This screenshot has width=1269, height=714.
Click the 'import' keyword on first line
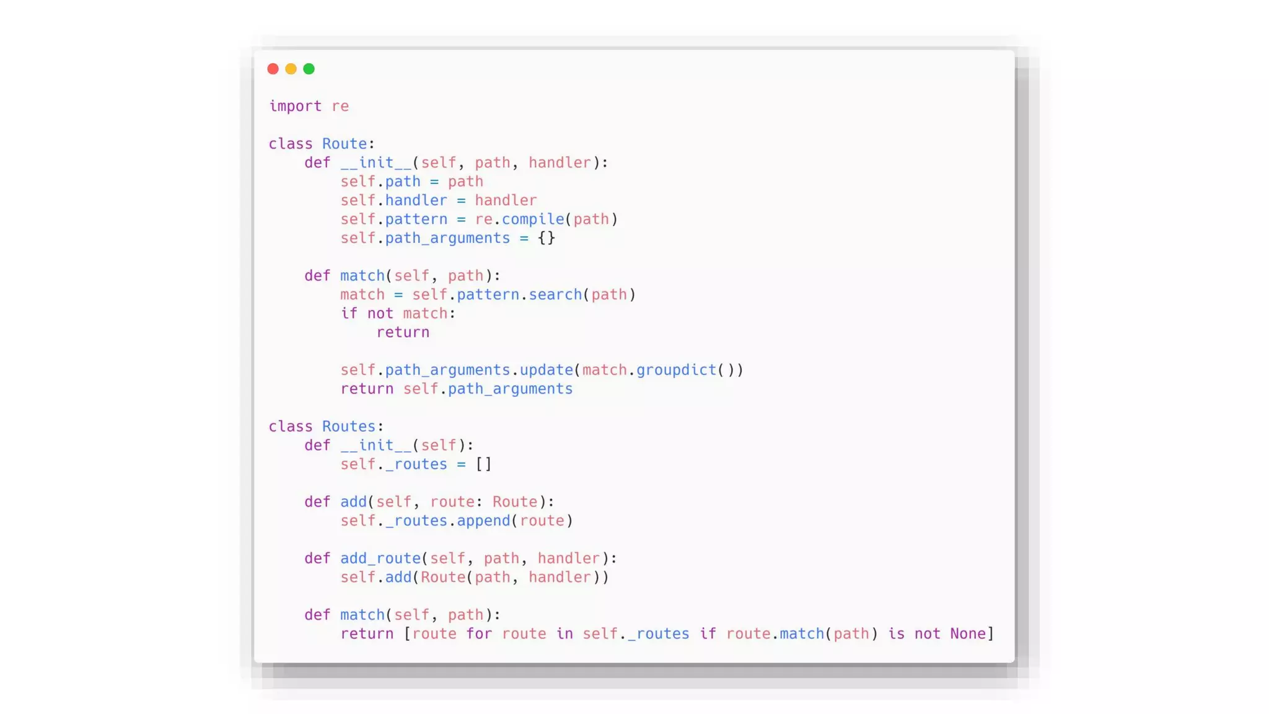click(x=295, y=106)
